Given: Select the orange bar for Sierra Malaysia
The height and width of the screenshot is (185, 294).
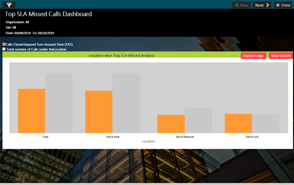Looking at the screenshot, I should (171, 124).
